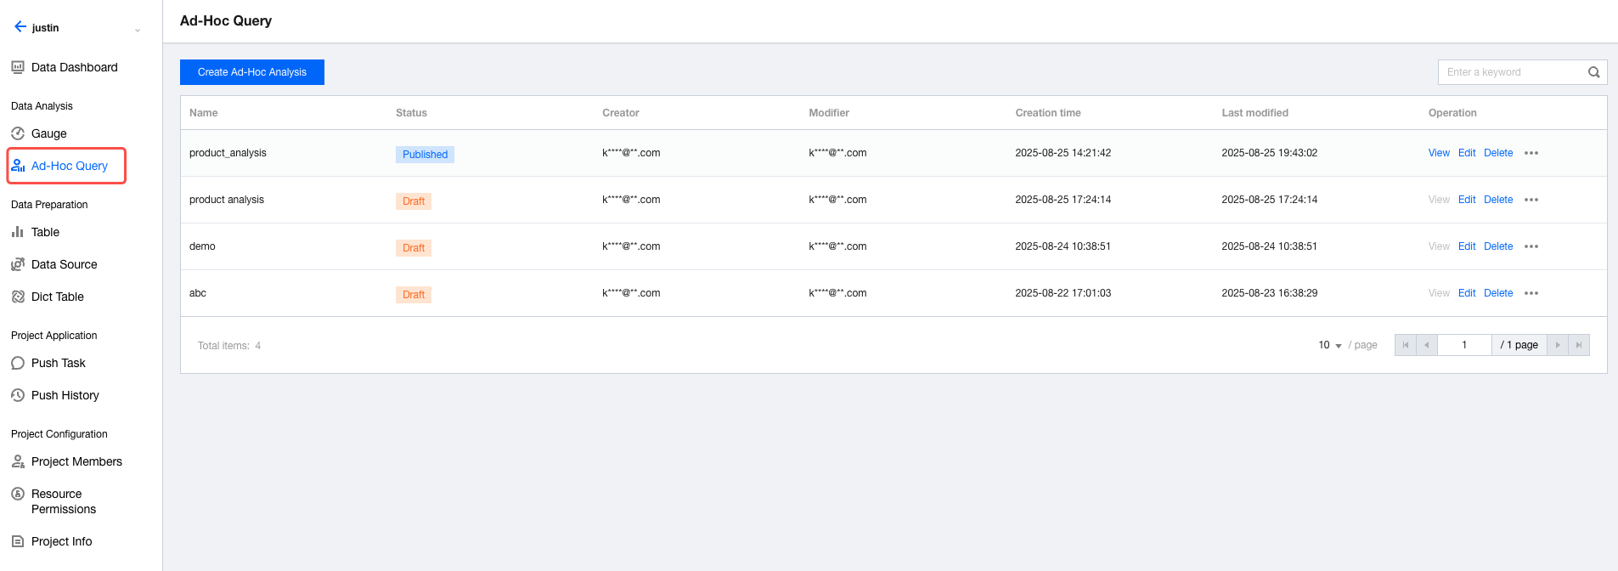This screenshot has width=1618, height=571.
Task: Go to first page of results
Action: tap(1406, 345)
